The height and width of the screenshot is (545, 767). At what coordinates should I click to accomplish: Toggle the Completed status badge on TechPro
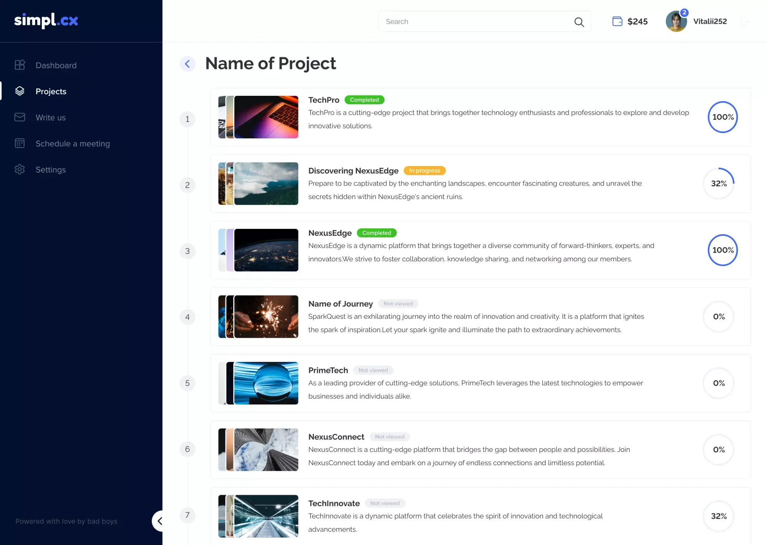click(x=364, y=100)
